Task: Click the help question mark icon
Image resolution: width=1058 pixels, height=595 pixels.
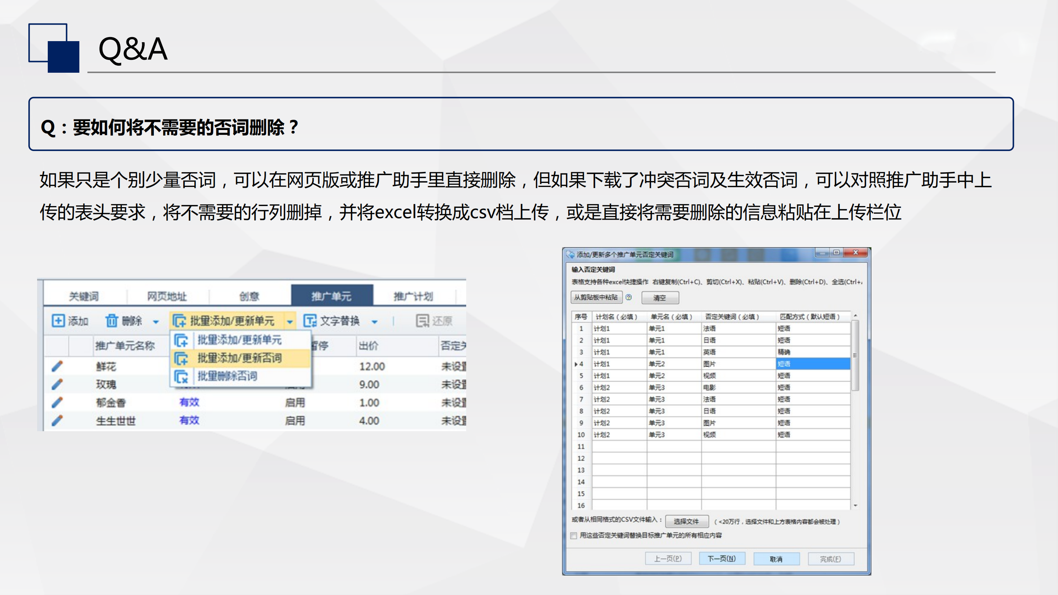Action: pos(629,297)
